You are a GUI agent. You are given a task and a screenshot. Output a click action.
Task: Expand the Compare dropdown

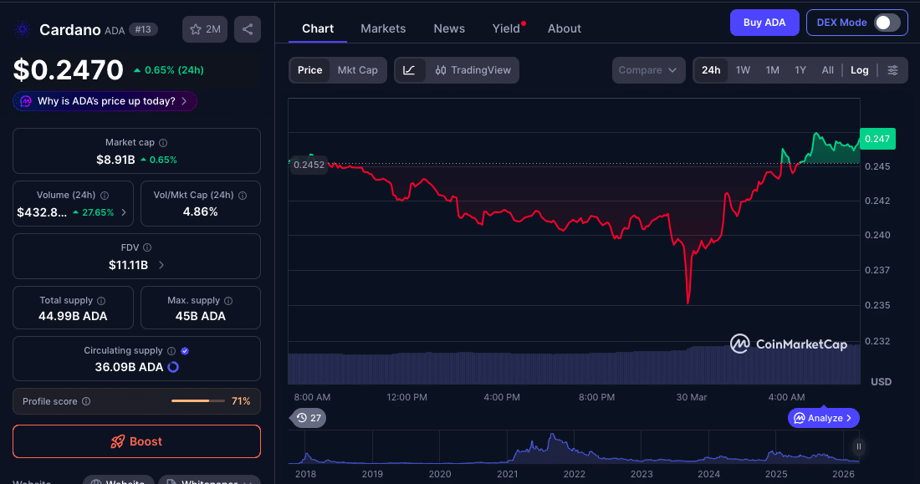click(648, 70)
